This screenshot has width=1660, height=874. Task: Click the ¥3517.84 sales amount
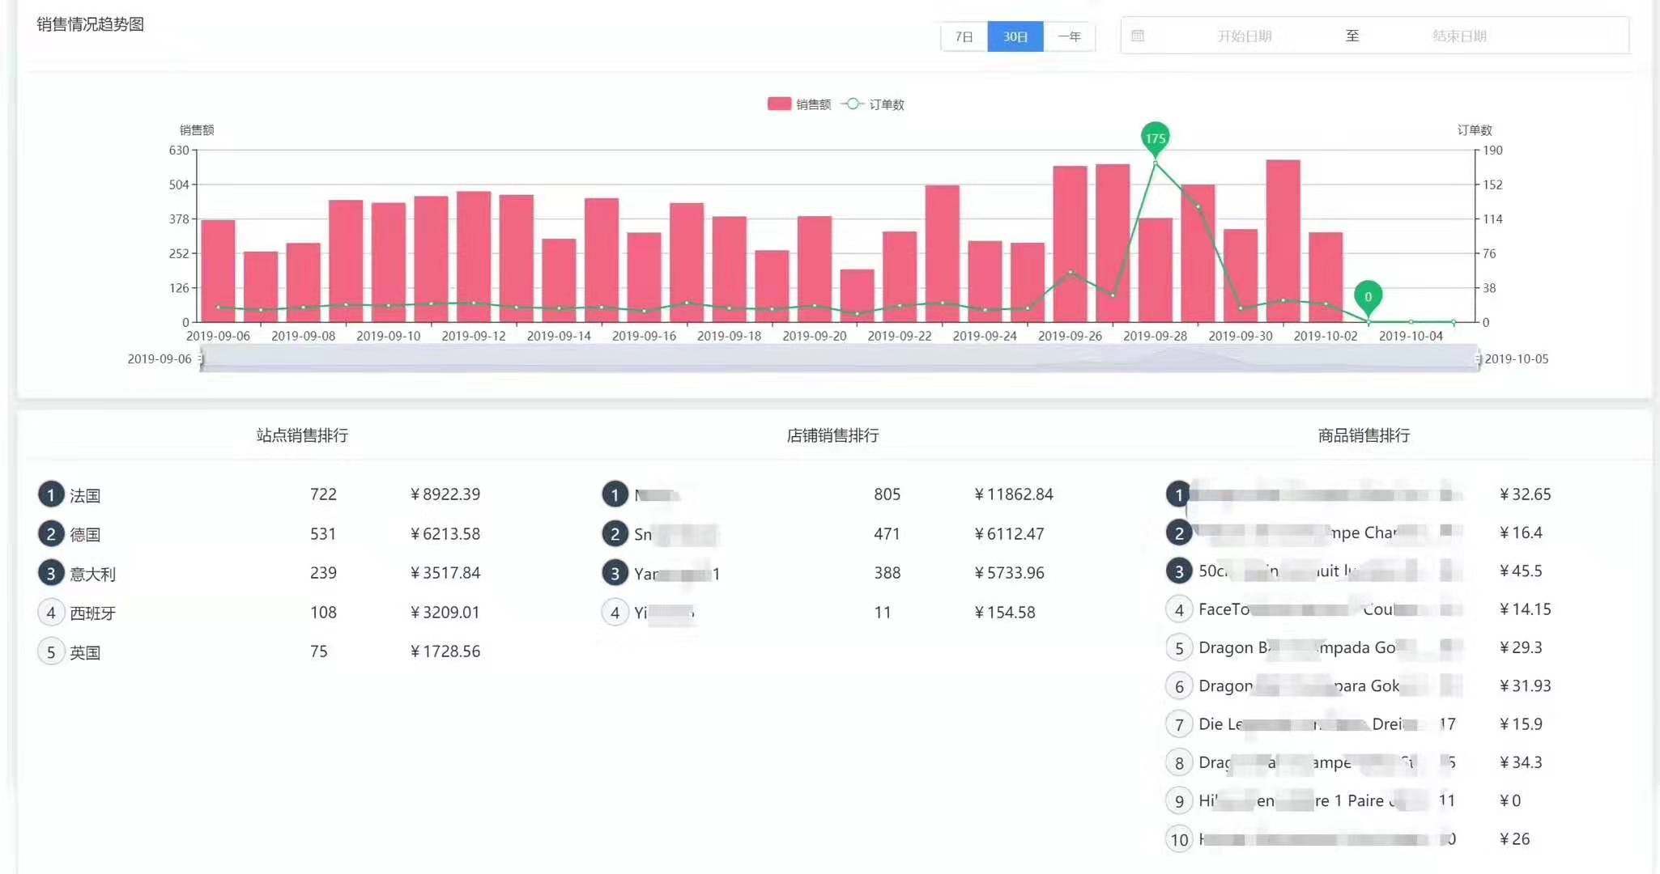coord(445,573)
